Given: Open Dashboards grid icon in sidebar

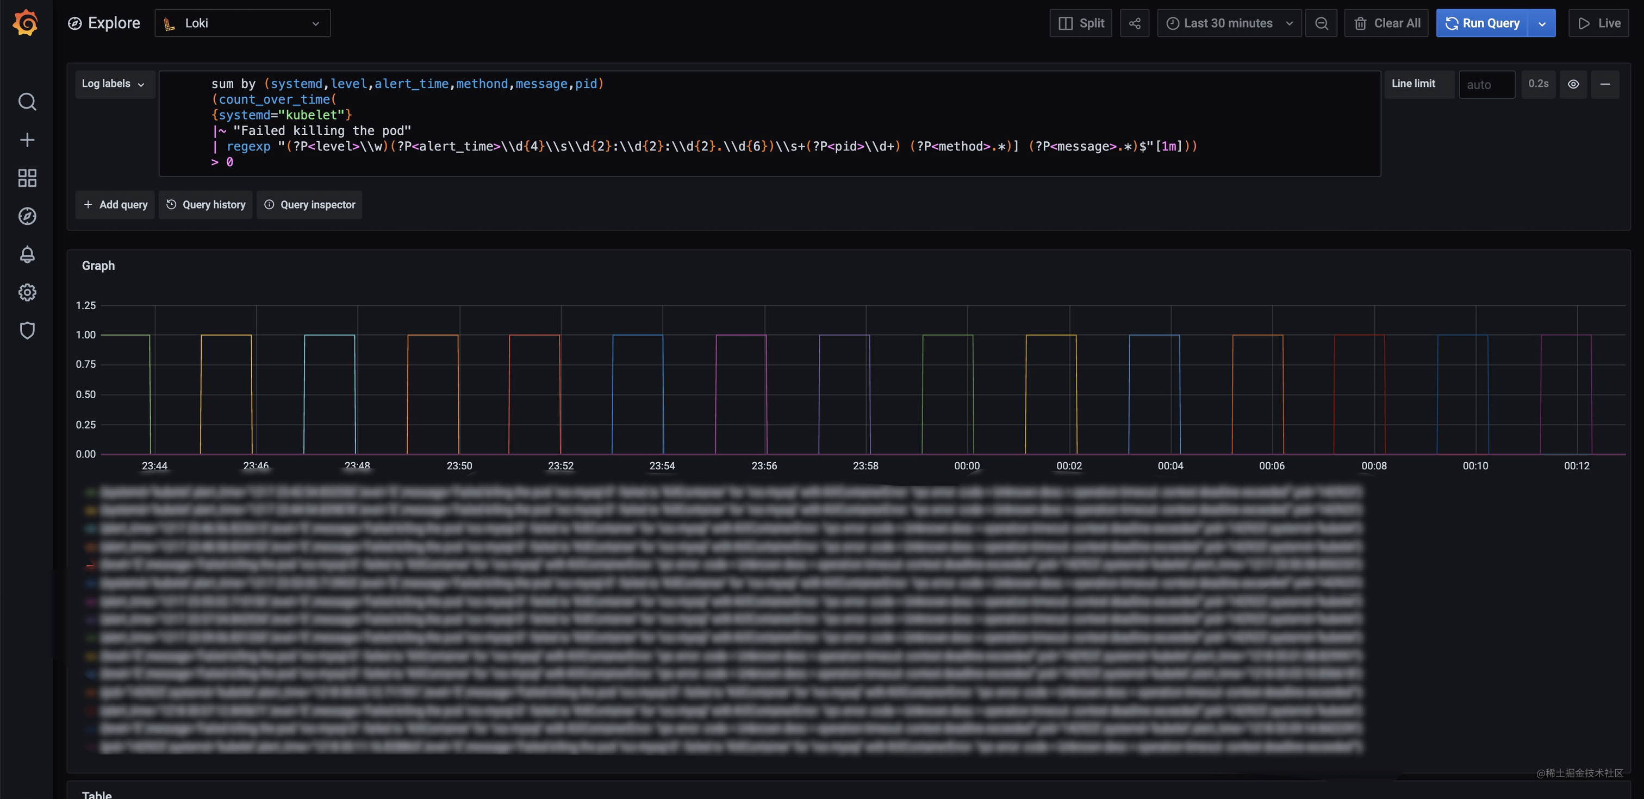Looking at the screenshot, I should (27, 178).
